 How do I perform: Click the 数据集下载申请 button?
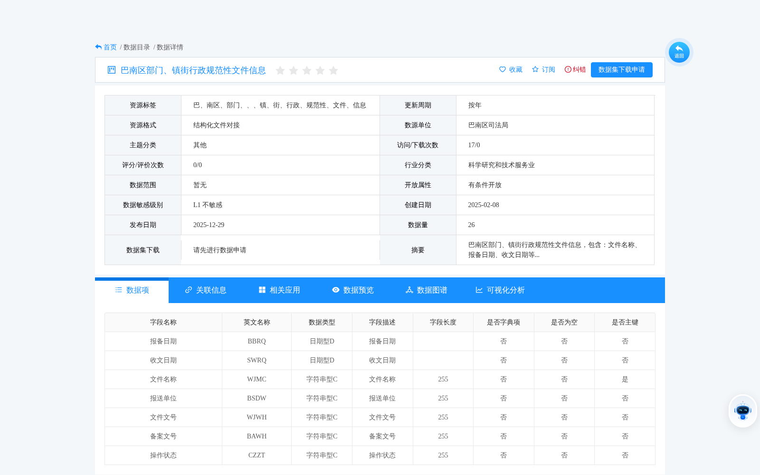[622, 70]
